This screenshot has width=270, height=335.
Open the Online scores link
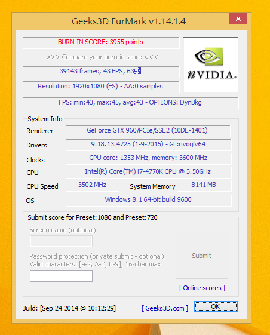pos(202,288)
